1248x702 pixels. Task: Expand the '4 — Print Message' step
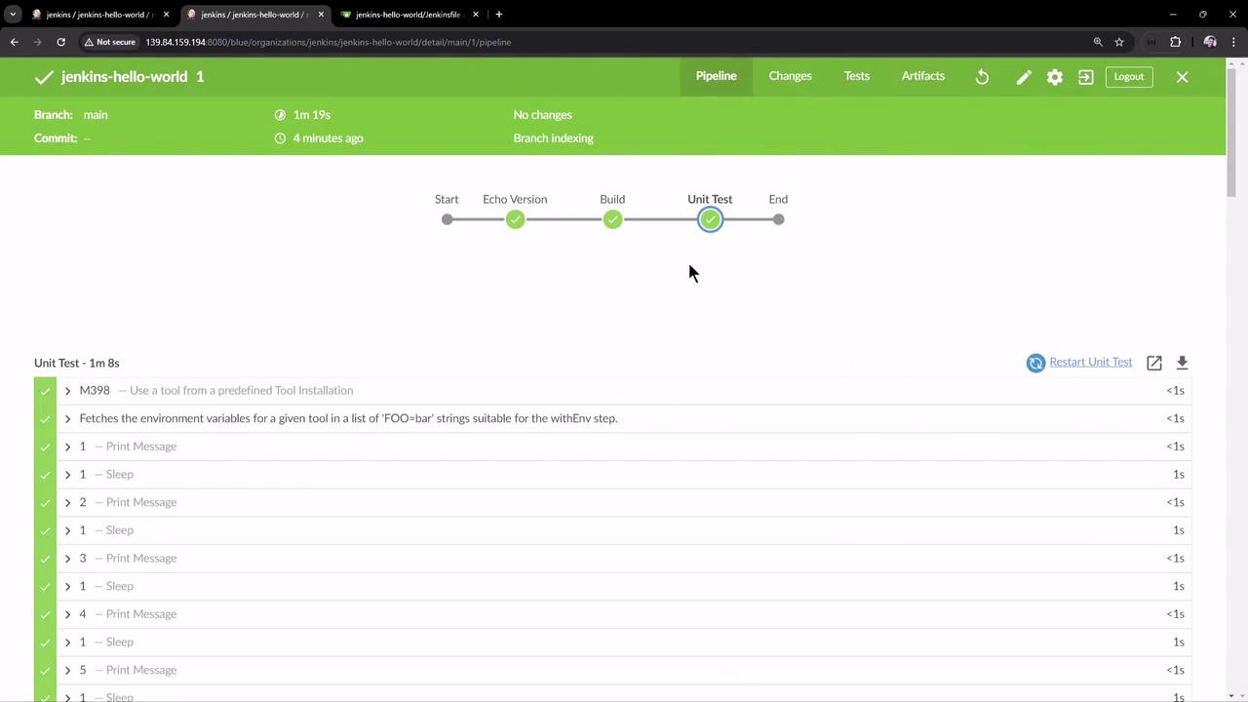pos(68,614)
